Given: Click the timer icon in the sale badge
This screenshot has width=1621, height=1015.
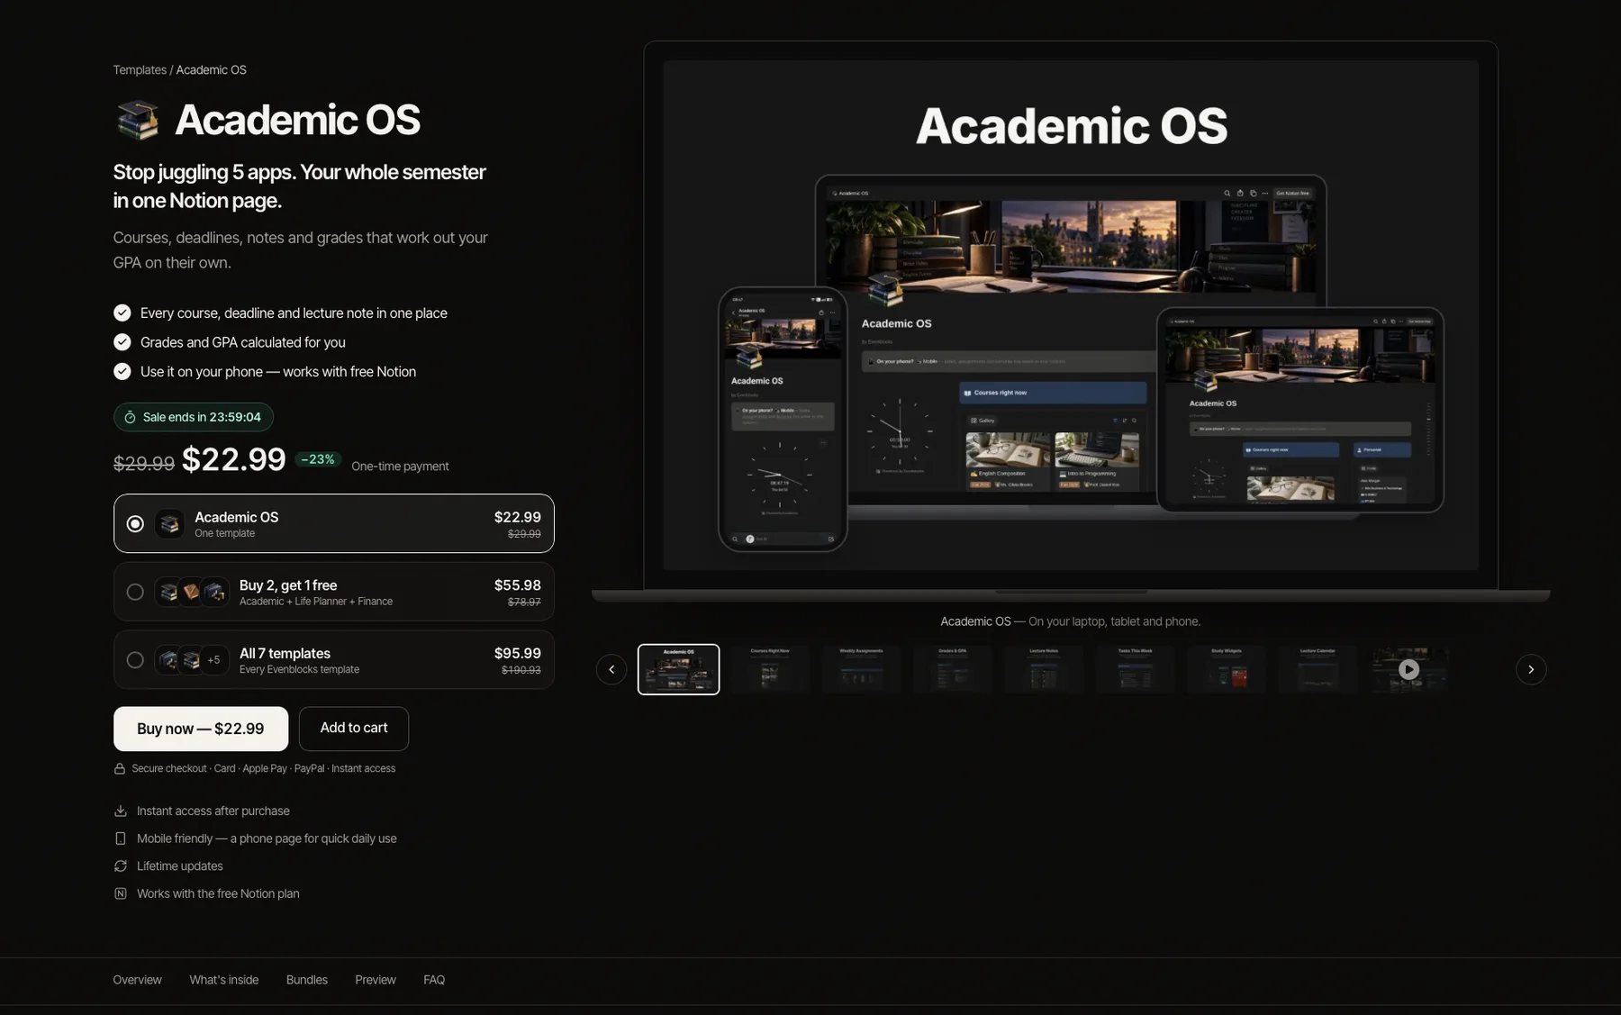Looking at the screenshot, I should click(130, 417).
